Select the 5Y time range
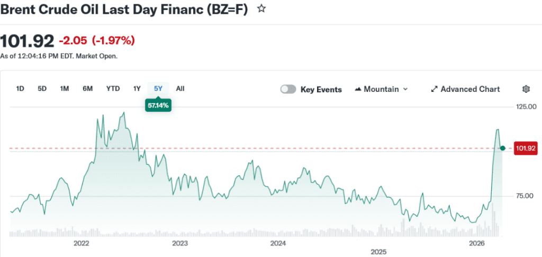Viewport: 542px width, 257px height. point(158,89)
